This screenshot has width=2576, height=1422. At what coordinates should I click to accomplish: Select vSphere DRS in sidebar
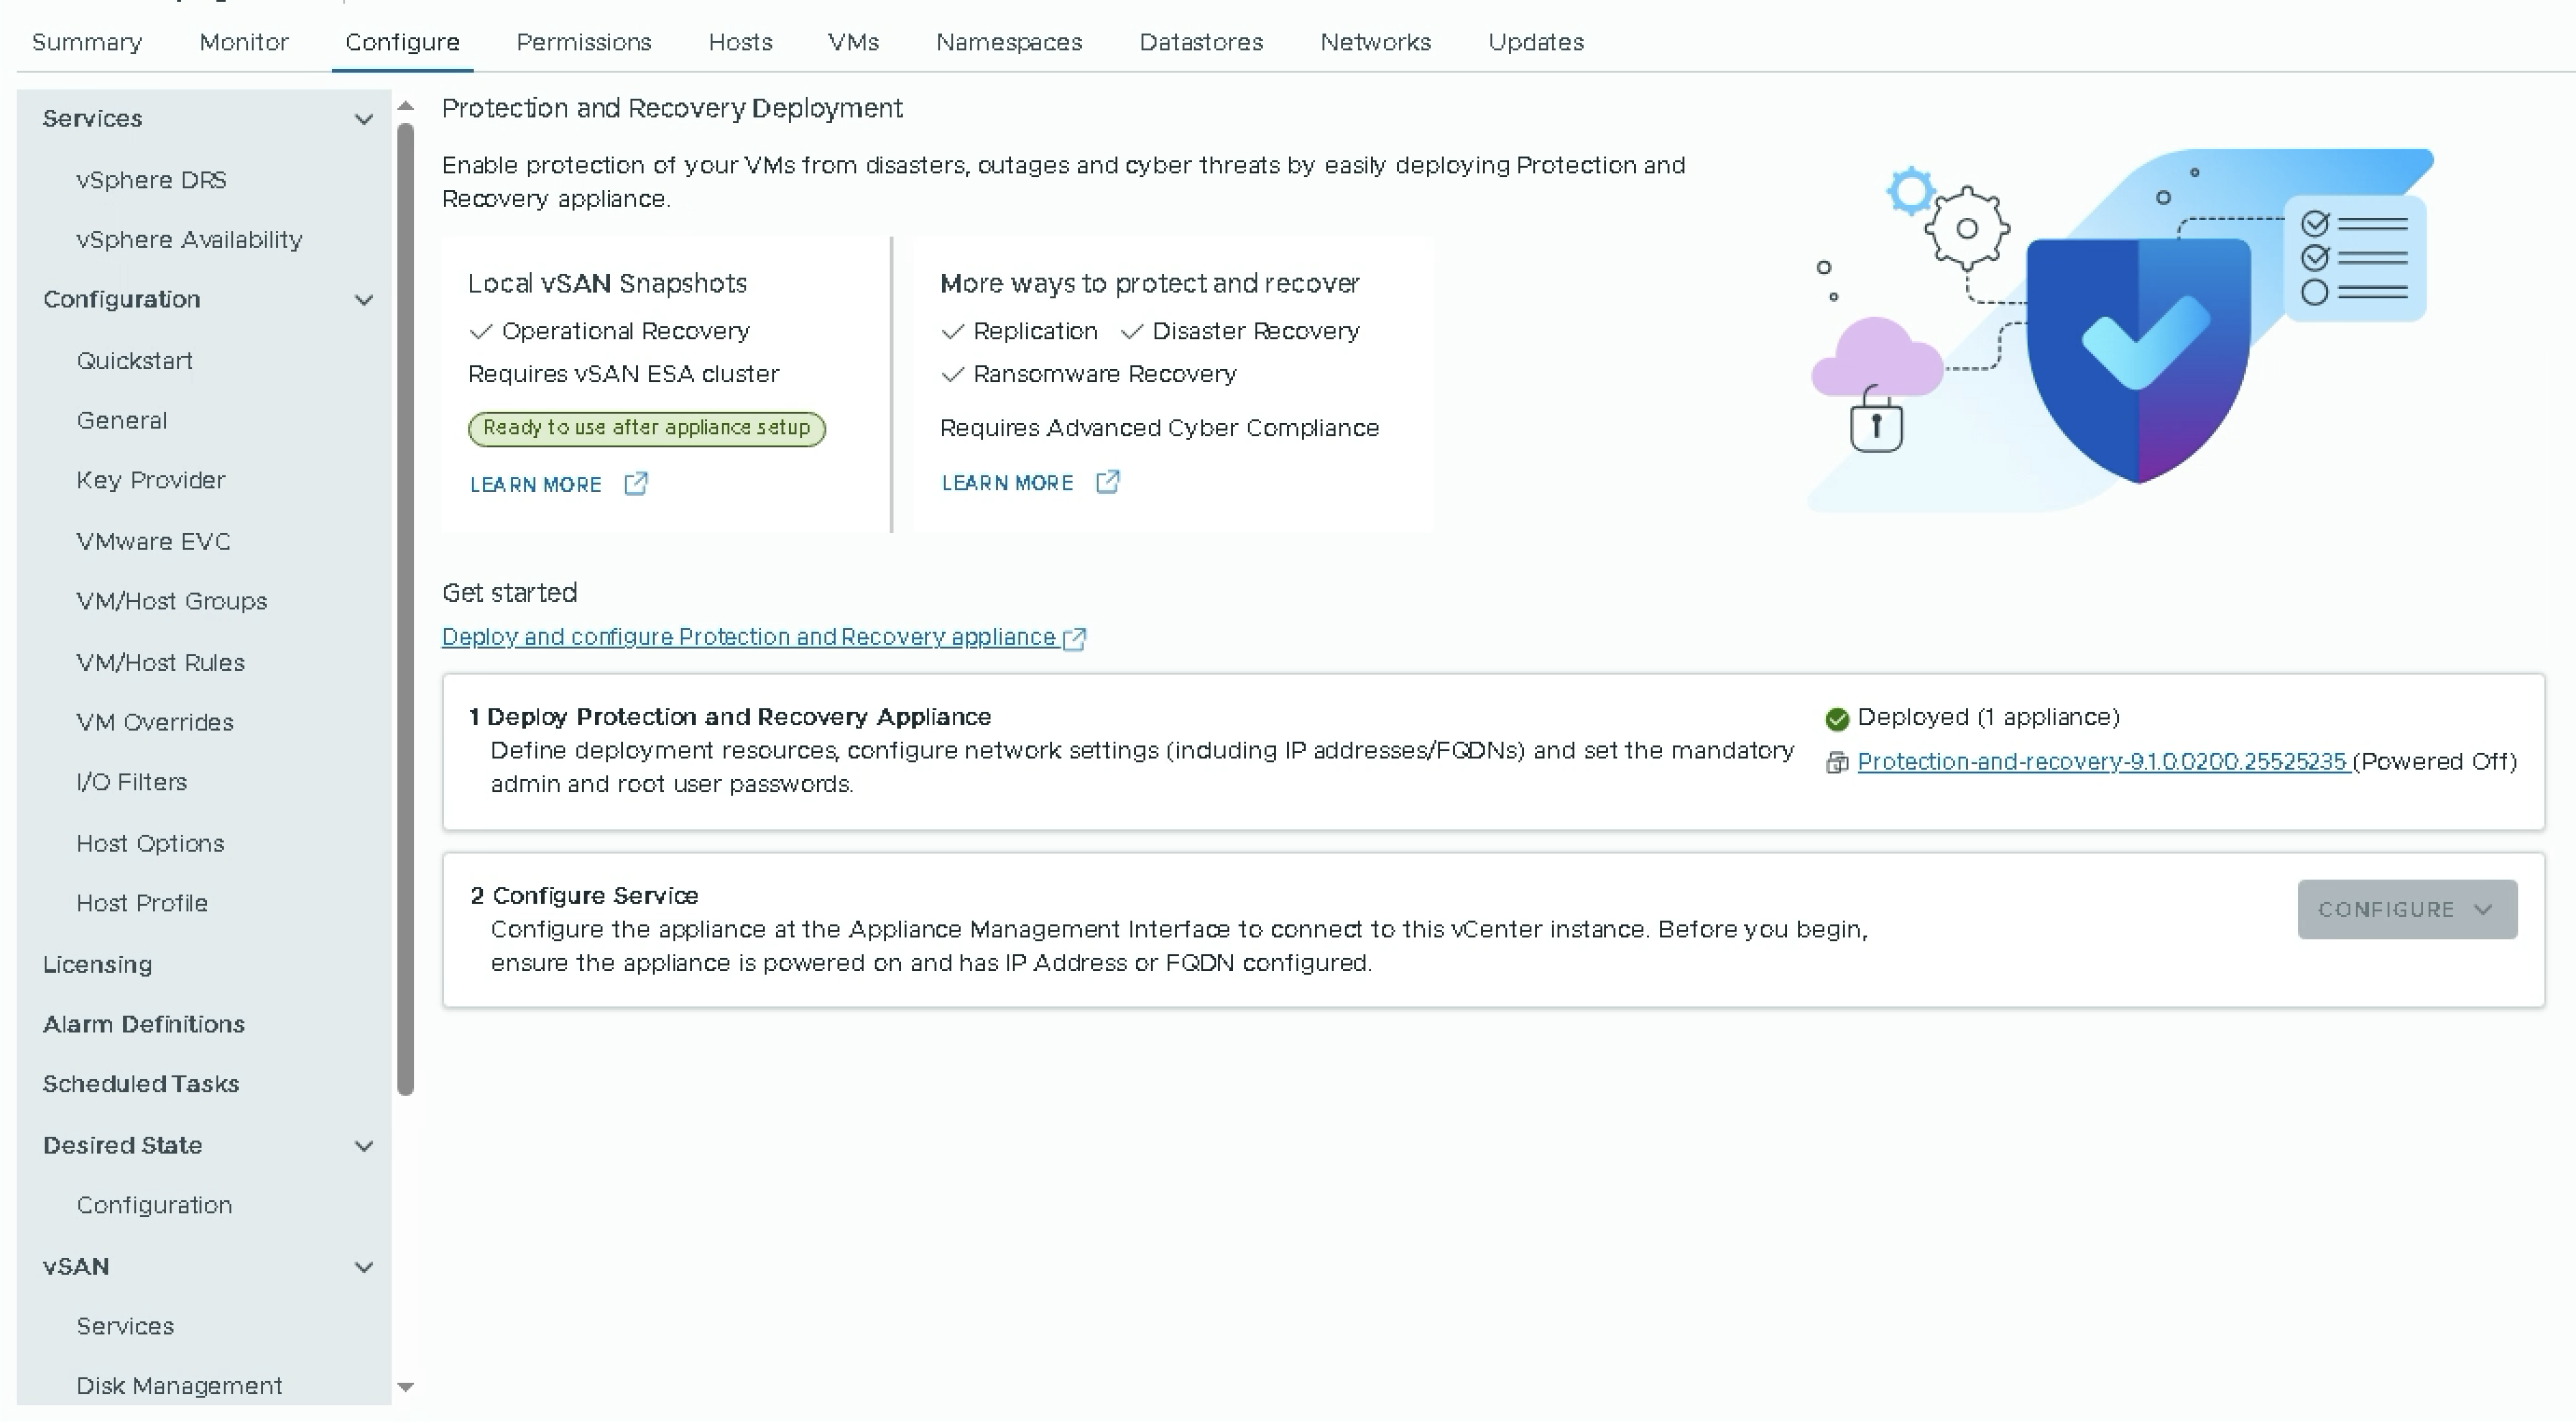151,180
